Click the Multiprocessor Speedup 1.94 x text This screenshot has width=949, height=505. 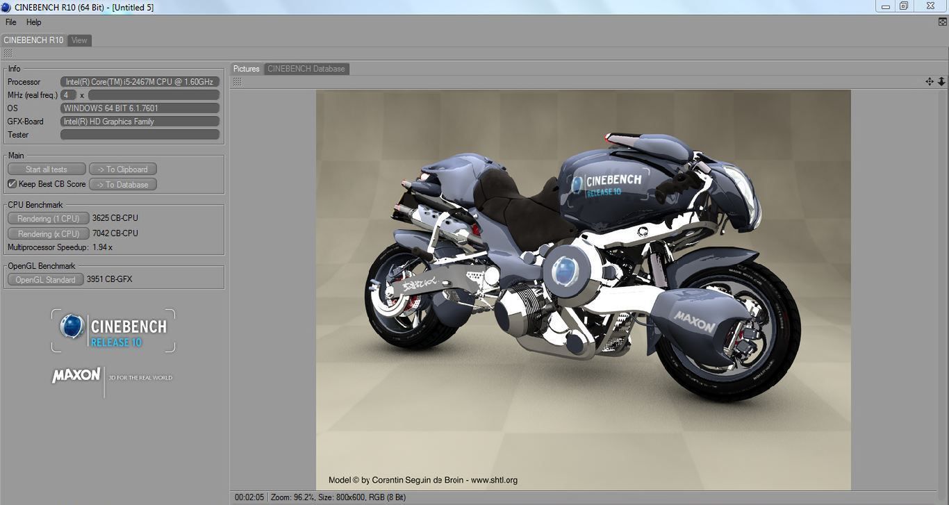tap(60, 247)
